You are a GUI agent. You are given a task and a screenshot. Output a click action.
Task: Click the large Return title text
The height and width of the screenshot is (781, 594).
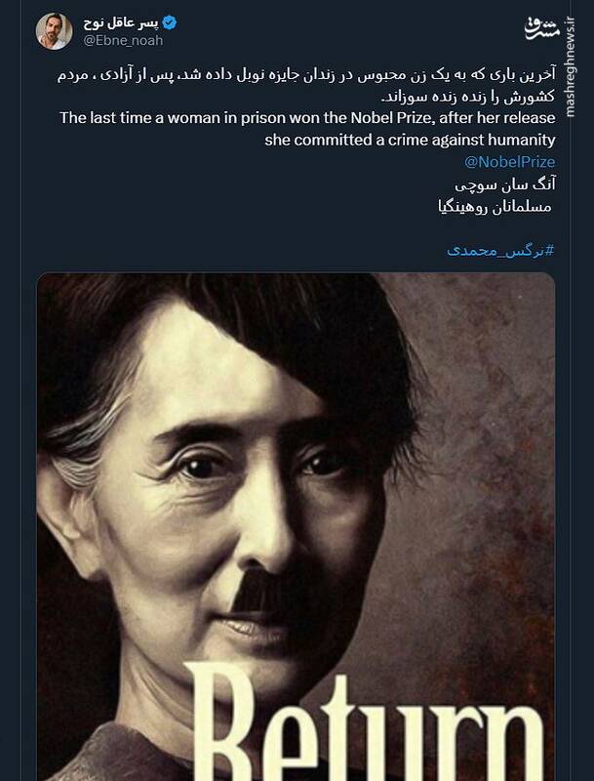coord(366,722)
